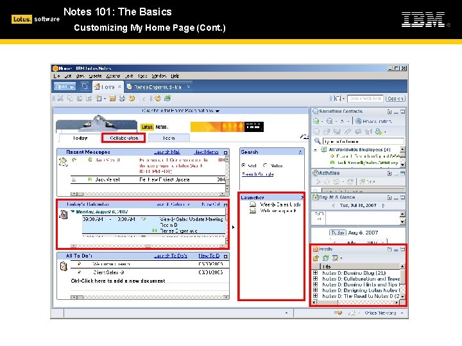Click the Home icon on the Home tab
The width and height of the screenshot is (462, 346).
tap(97, 86)
